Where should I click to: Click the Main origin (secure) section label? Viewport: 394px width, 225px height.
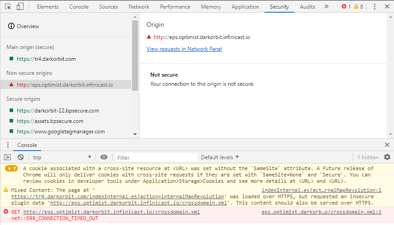(30, 47)
